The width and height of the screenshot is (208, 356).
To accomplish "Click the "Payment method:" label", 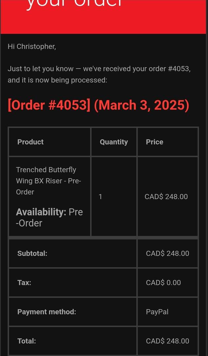I will [x=46, y=311].
